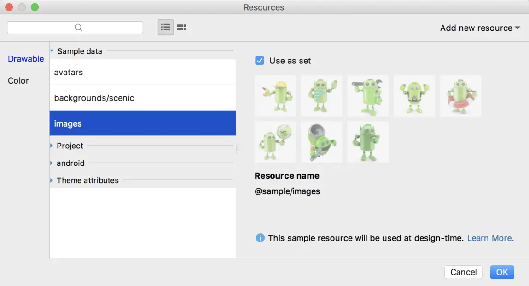Image resolution: width=529 pixels, height=286 pixels.
Task: Click the blue info icon
Action: pos(260,238)
